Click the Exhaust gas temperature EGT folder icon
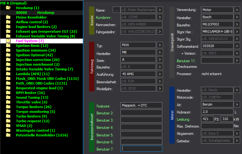 pos(8,31)
